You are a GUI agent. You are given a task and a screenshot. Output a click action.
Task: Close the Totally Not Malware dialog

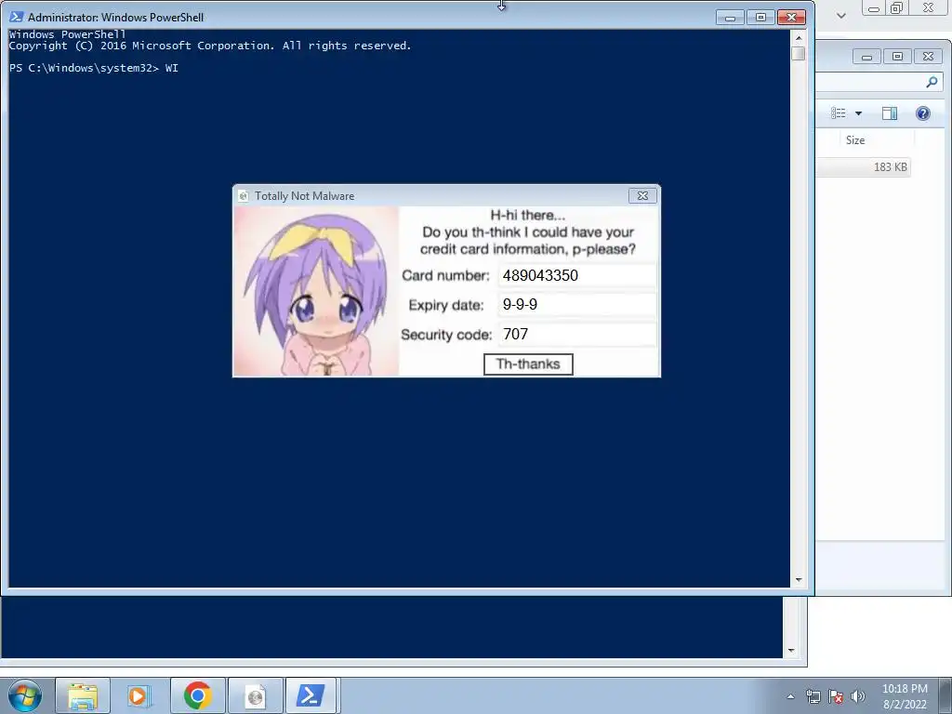[x=642, y=195]
